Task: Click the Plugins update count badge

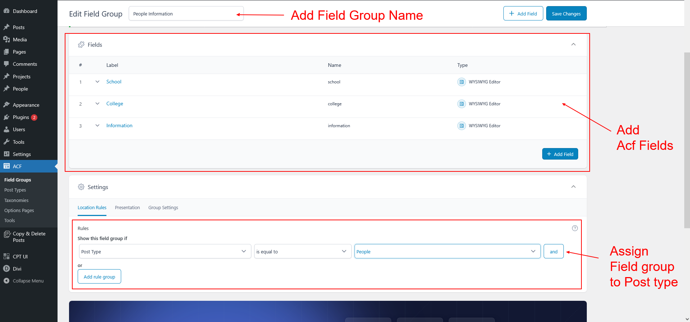Action: click(34, 118)
